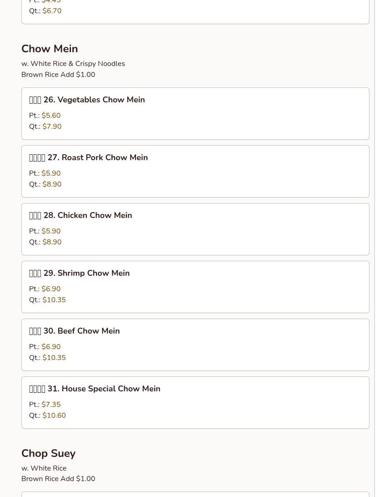Viewport: 384px width, 497px height.
Task: Click House Special Chow Mein pint $7.35
Action: pyautogui.click(x=51, y=405)
